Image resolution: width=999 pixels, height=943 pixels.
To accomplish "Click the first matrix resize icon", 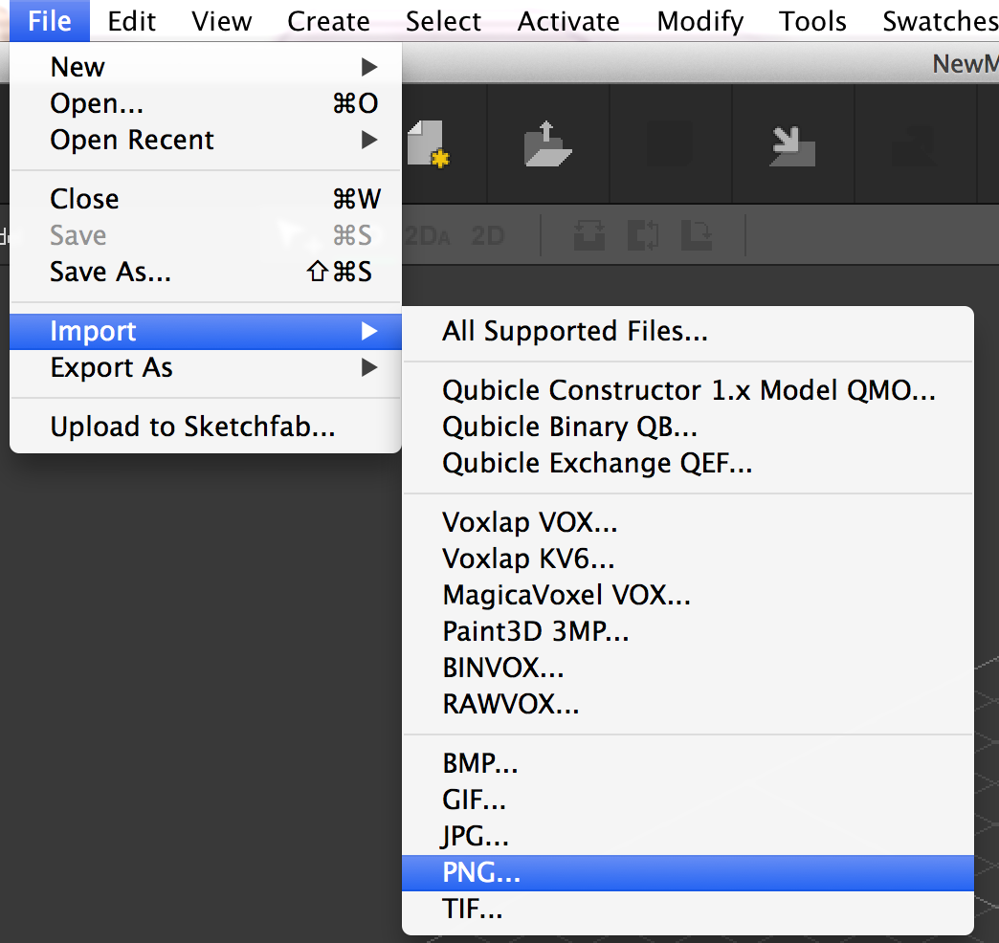I will tap(589, 235).
